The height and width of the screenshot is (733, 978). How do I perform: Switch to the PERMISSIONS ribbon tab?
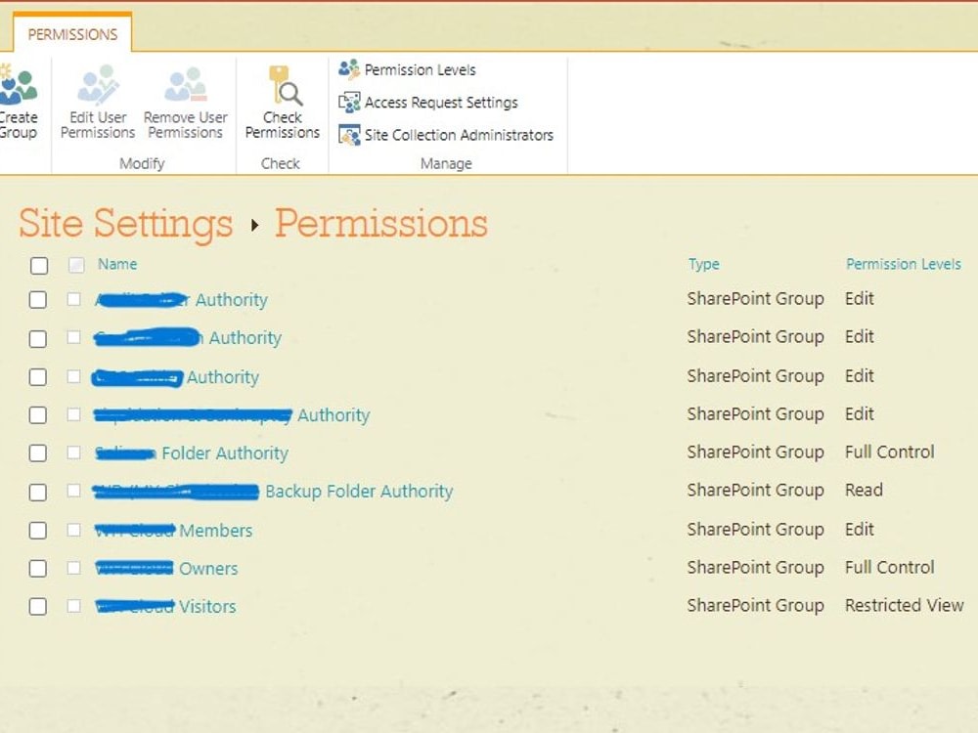point(72,34)
